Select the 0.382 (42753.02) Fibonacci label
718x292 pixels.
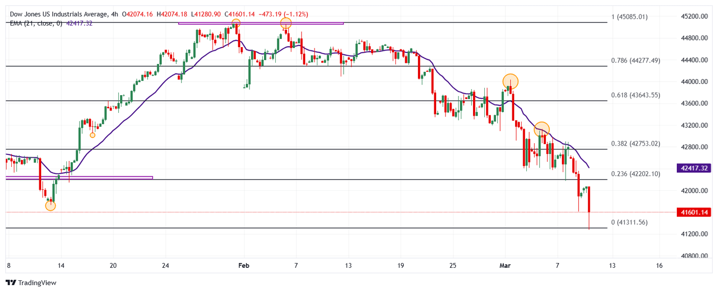pyautogui.click(x=635, y=144)
